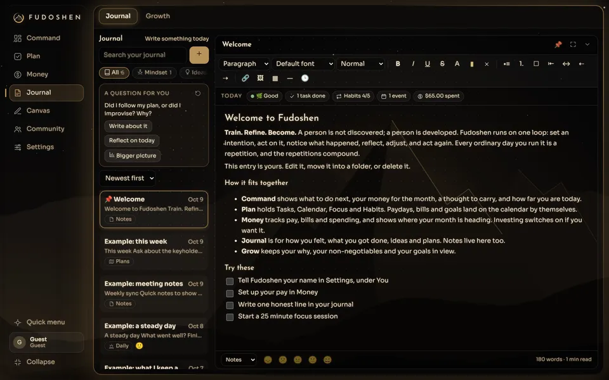Open Command in the sidebar
This screenshot has width=609, height=380.
click(46, 38)
